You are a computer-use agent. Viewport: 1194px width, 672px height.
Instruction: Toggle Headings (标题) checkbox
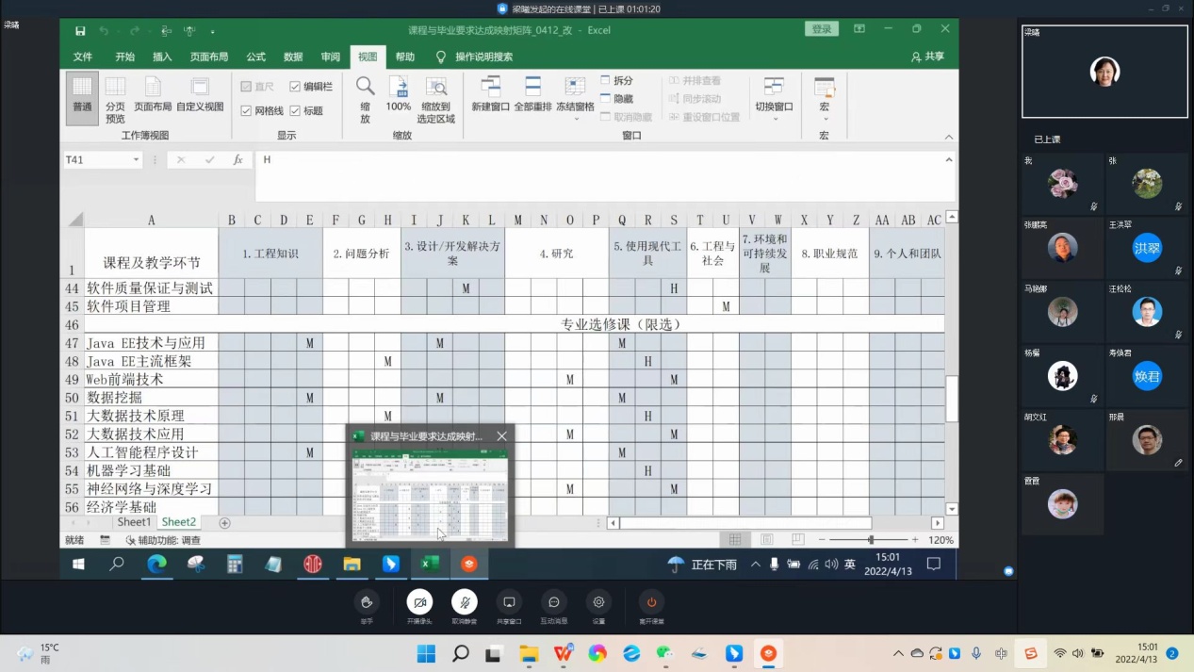306,111
